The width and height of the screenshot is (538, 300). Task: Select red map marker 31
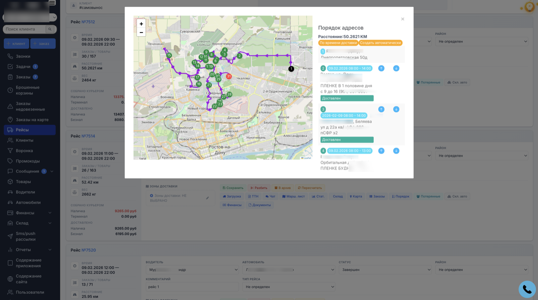229,76
